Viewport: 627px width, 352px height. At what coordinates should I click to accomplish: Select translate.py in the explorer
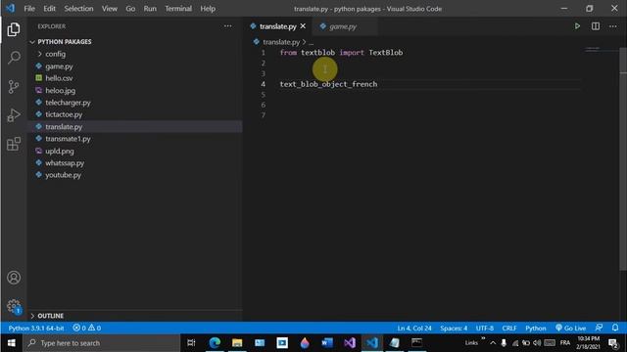click(64, 126)
